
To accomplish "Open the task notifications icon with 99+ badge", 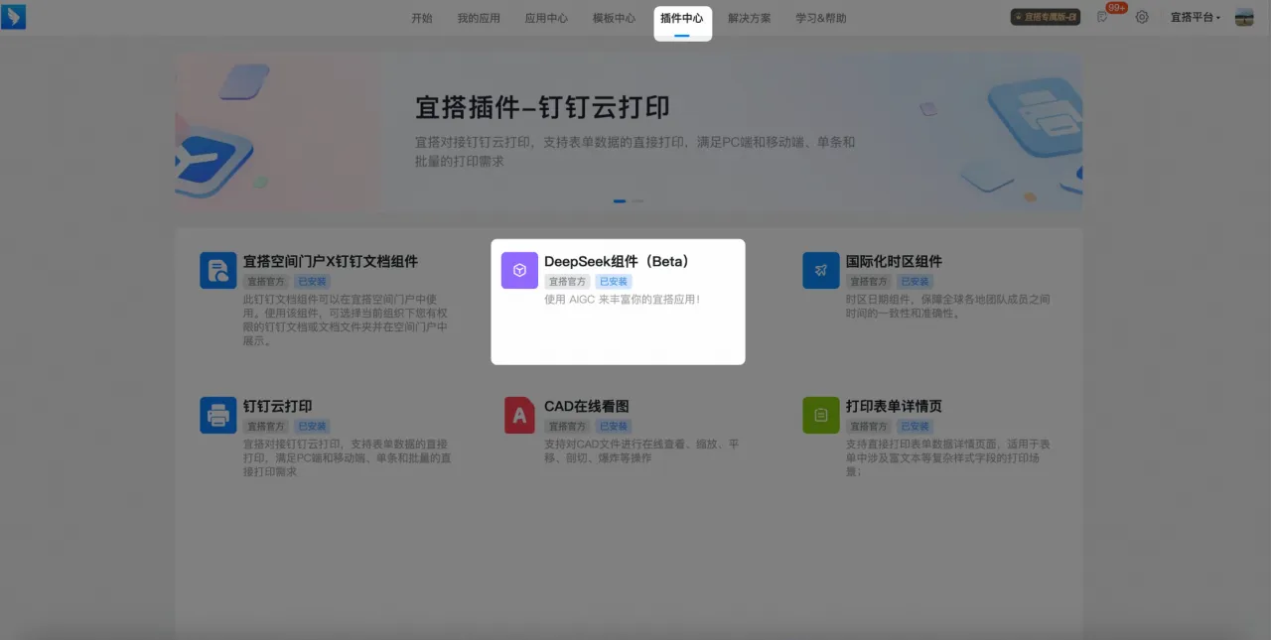I will 1102,17.
